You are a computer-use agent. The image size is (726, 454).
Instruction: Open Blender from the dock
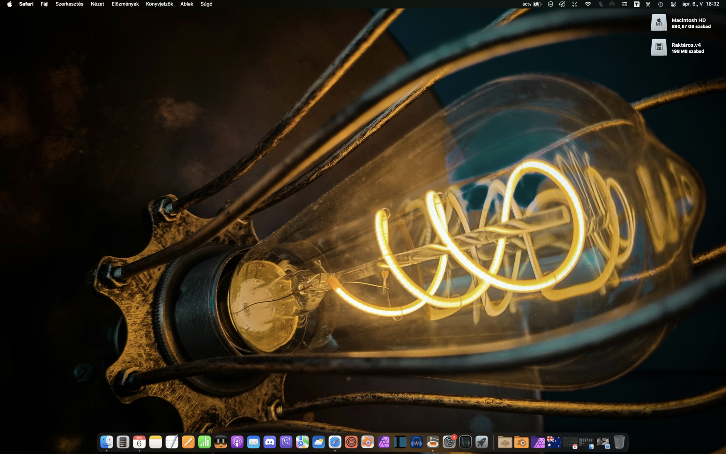pos(367,442)
